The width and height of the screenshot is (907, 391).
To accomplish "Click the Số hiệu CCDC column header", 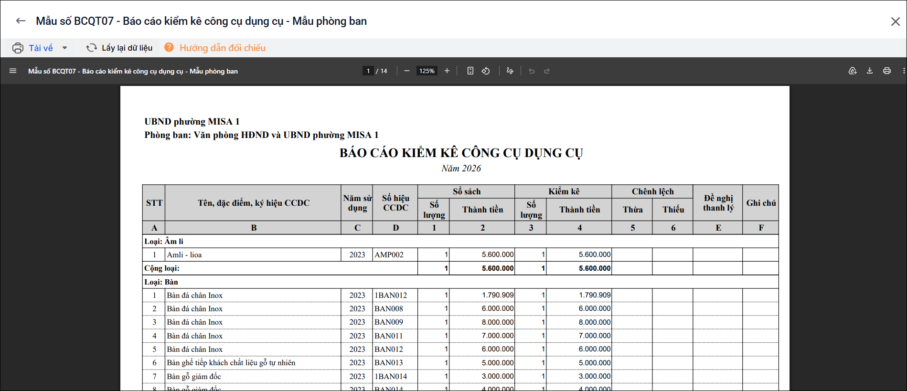I will (x=395, y=203).
